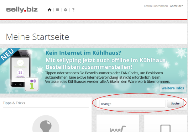Open the shopping cart tile icon

pos(118,129)
